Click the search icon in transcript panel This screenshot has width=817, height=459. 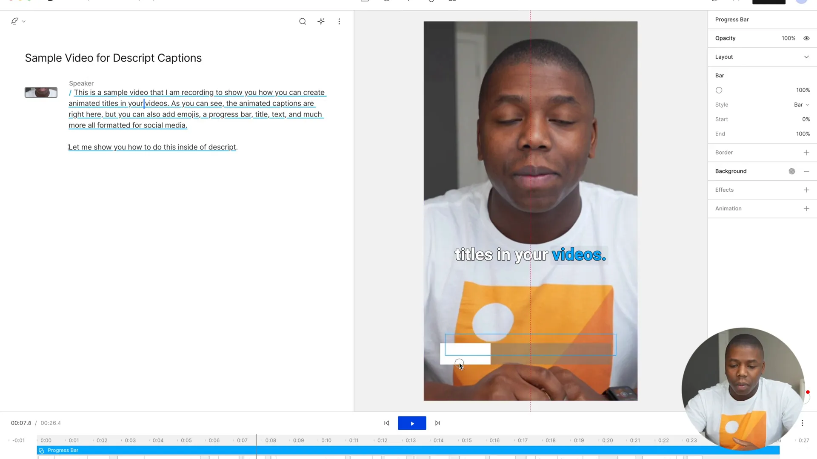point(302,21)
